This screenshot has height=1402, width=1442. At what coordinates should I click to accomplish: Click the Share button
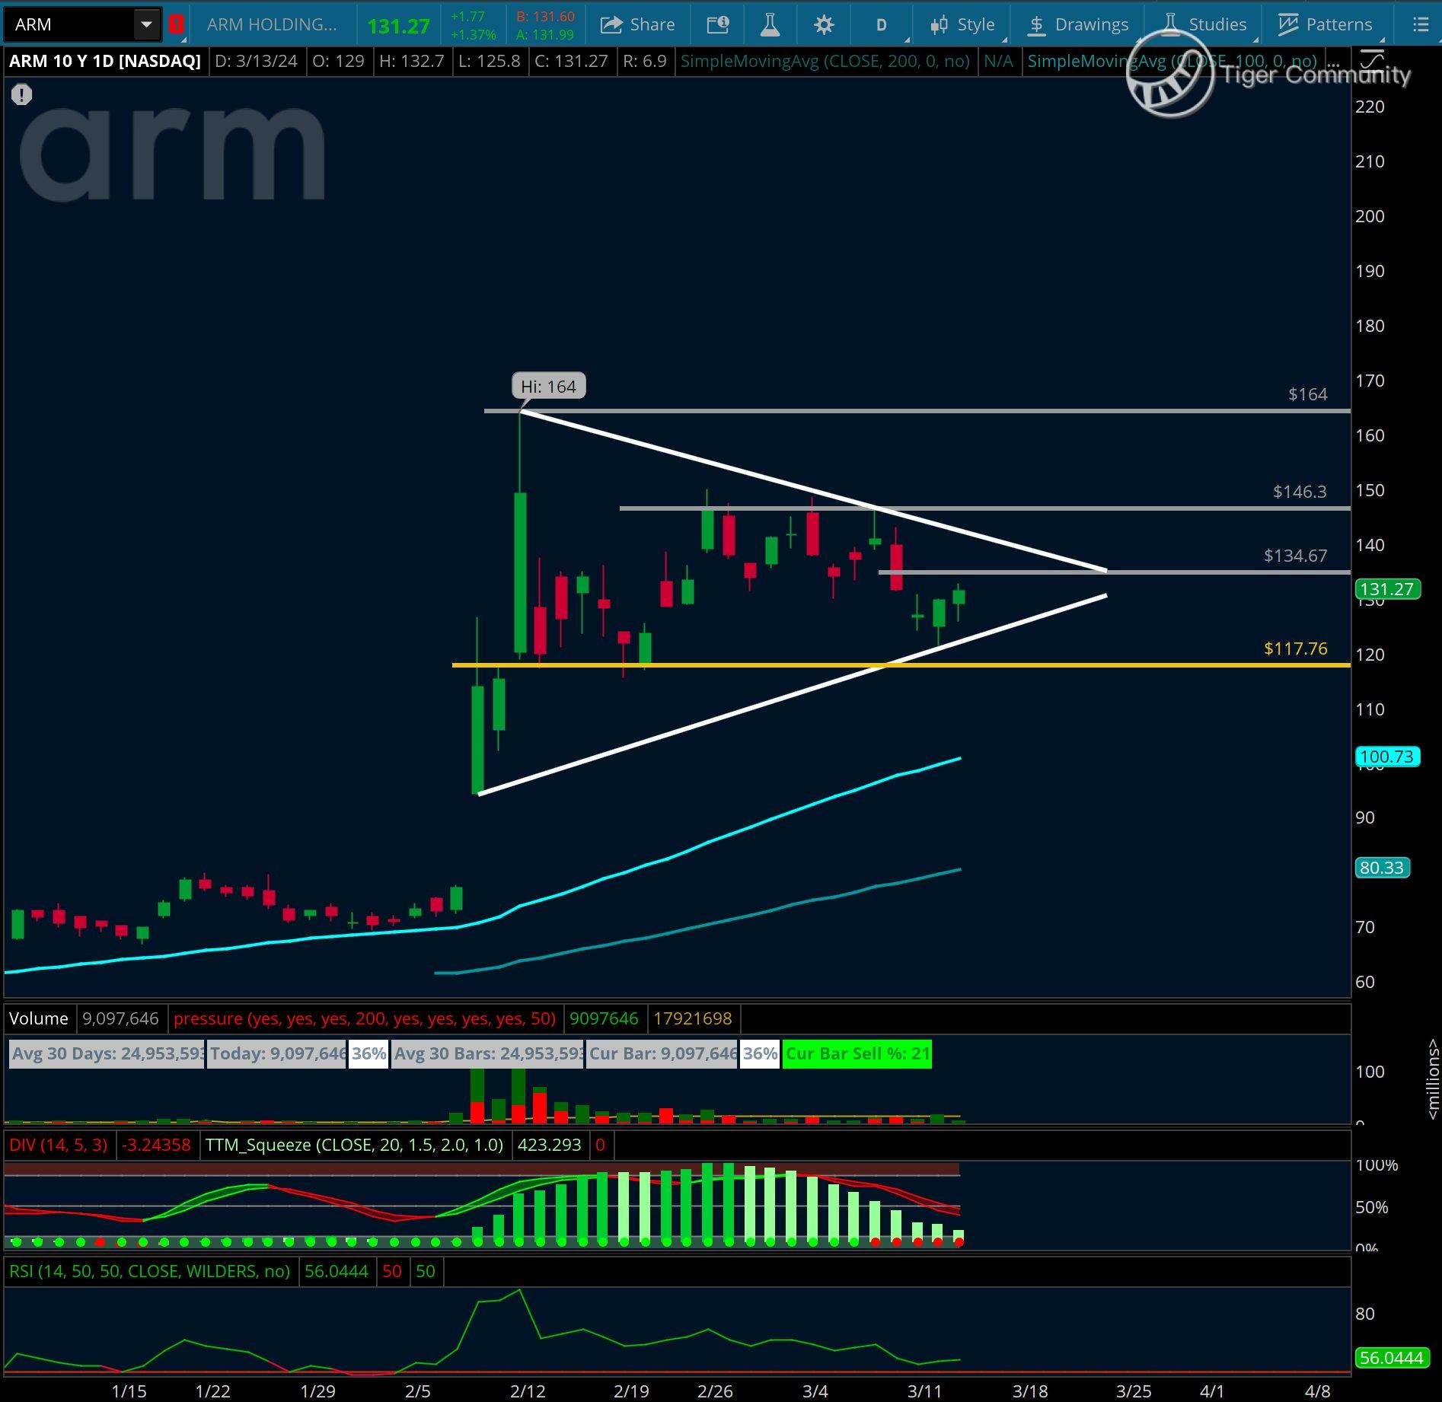point(638,24)
